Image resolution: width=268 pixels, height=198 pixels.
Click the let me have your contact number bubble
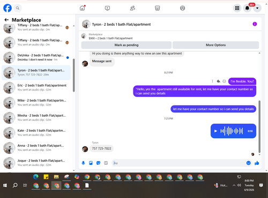(x=213, y=109)
